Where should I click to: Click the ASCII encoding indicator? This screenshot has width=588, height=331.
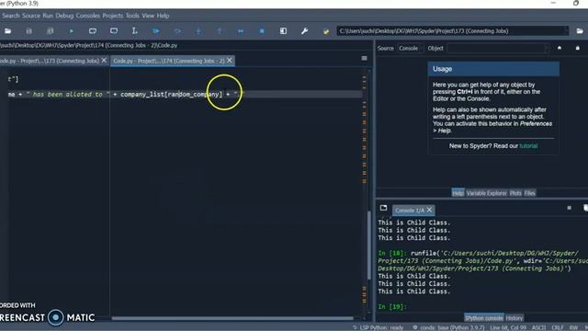(539, 327)
